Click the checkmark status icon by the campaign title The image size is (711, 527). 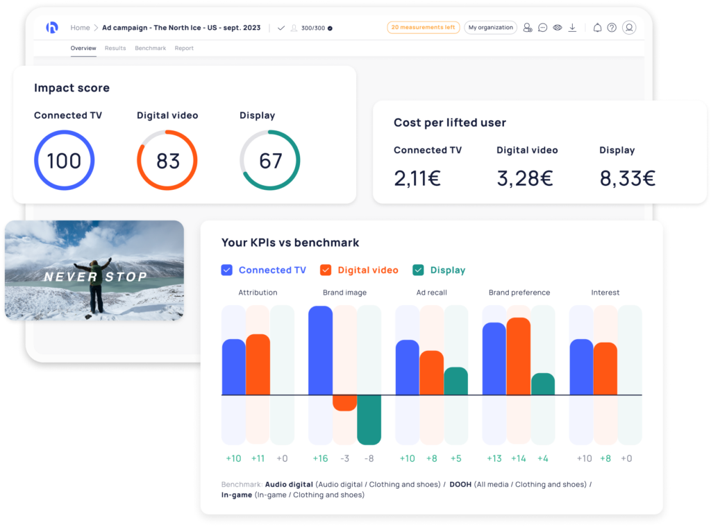pyautogui.click(x=281, y=28)
